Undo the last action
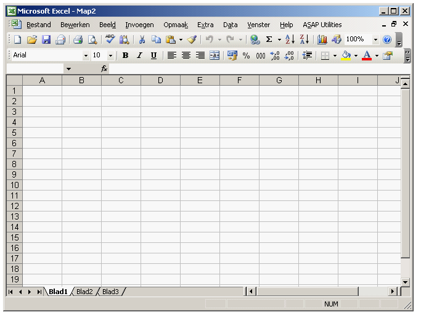Viewport: 421px width, 320px height. click(210, 39)
